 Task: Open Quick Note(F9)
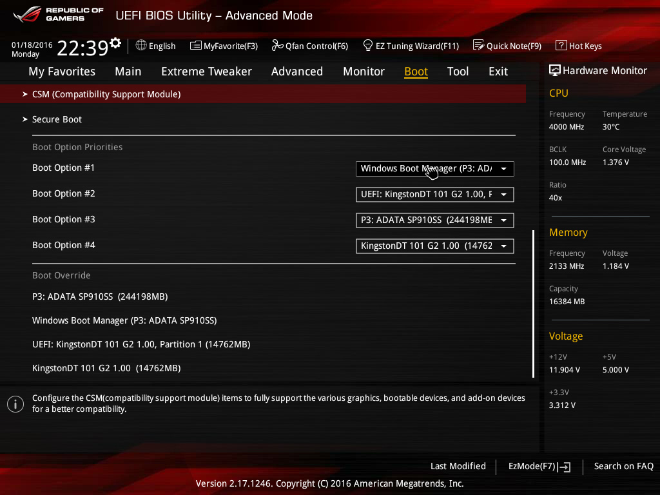[507, 46]
